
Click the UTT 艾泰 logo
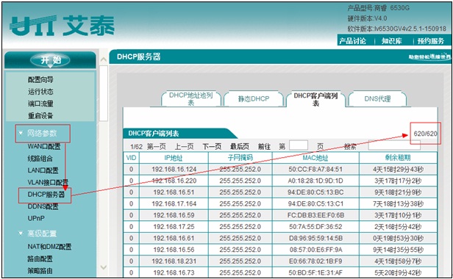click(x=62, y=26)
